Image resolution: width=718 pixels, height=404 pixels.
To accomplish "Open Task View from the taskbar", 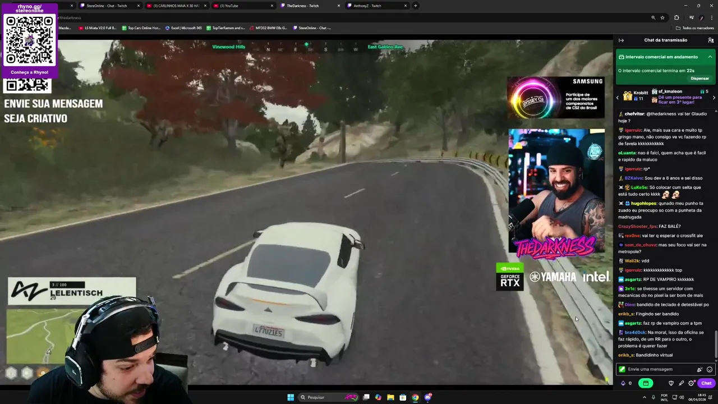I will [366, 397].
